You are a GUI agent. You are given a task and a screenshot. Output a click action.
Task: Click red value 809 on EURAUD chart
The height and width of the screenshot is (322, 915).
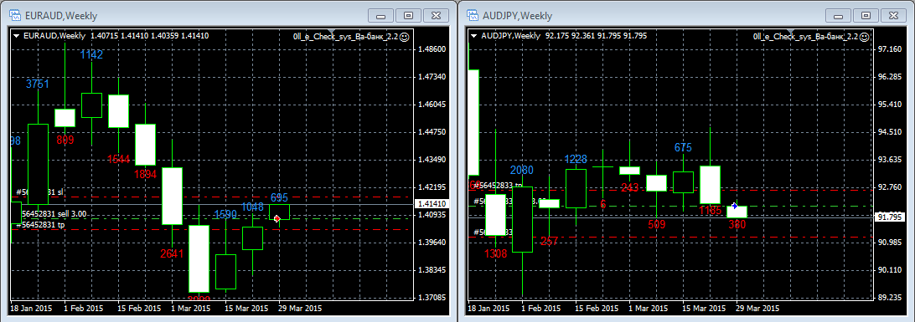pos(65,140)
